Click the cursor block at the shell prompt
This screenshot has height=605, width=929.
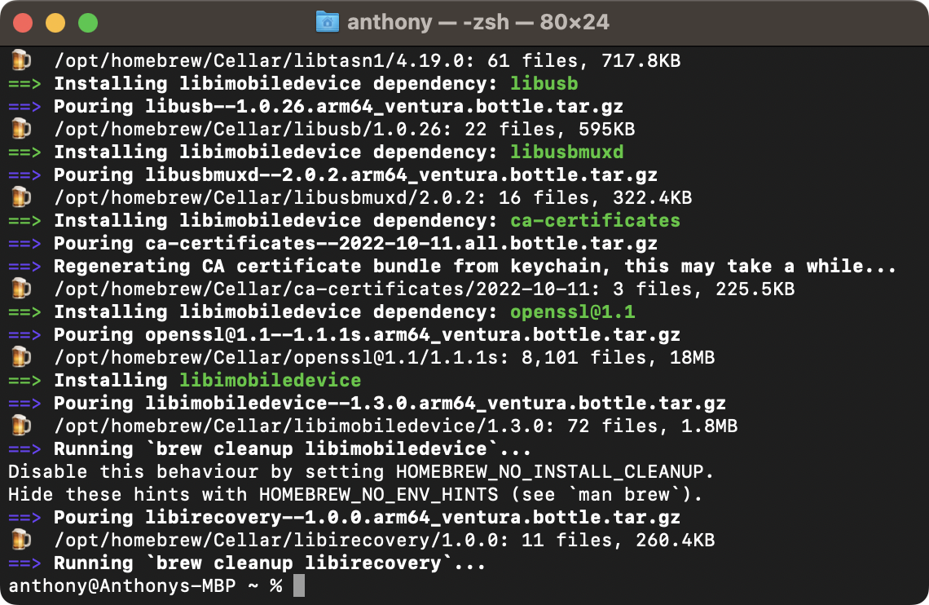pyautogui.click(x=298, y=585)
